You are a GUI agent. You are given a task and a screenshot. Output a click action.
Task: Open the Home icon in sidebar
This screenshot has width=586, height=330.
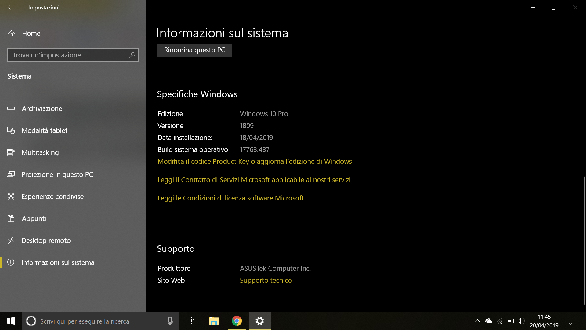12,33
